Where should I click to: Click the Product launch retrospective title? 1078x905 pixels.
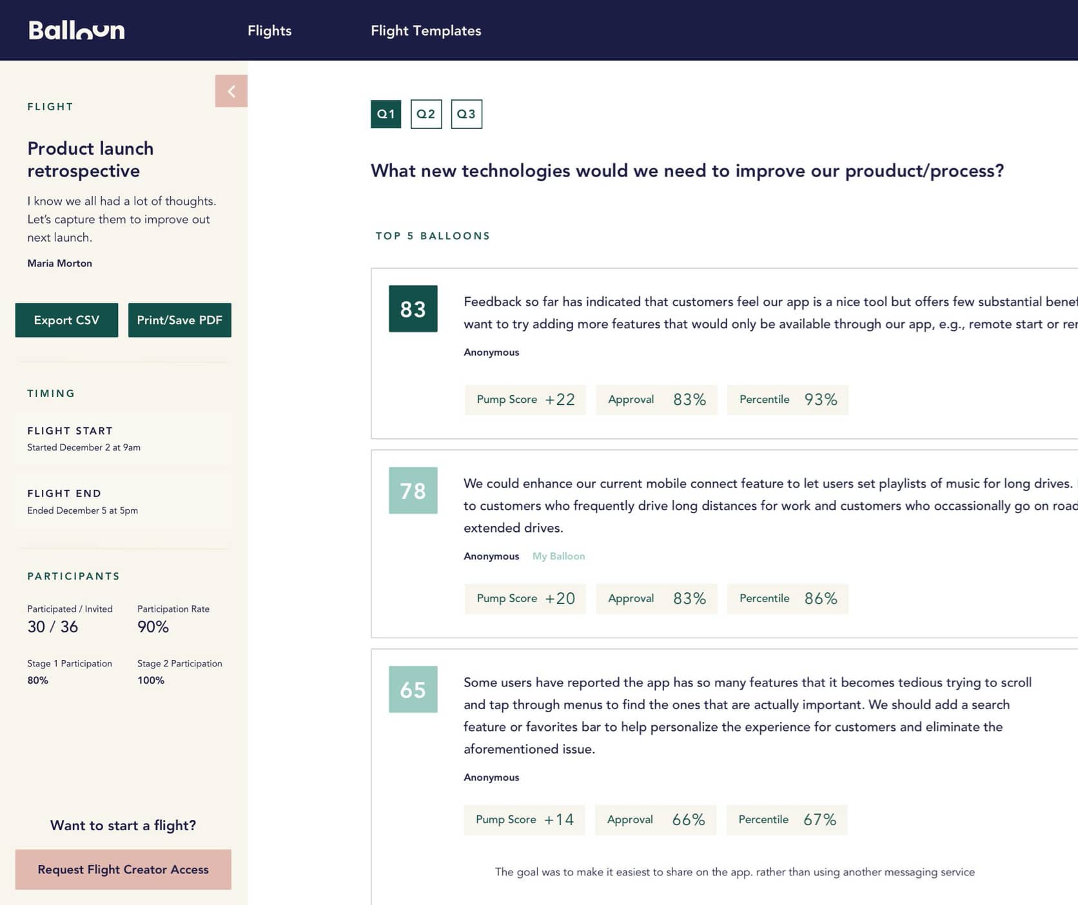tap(90, 159)
